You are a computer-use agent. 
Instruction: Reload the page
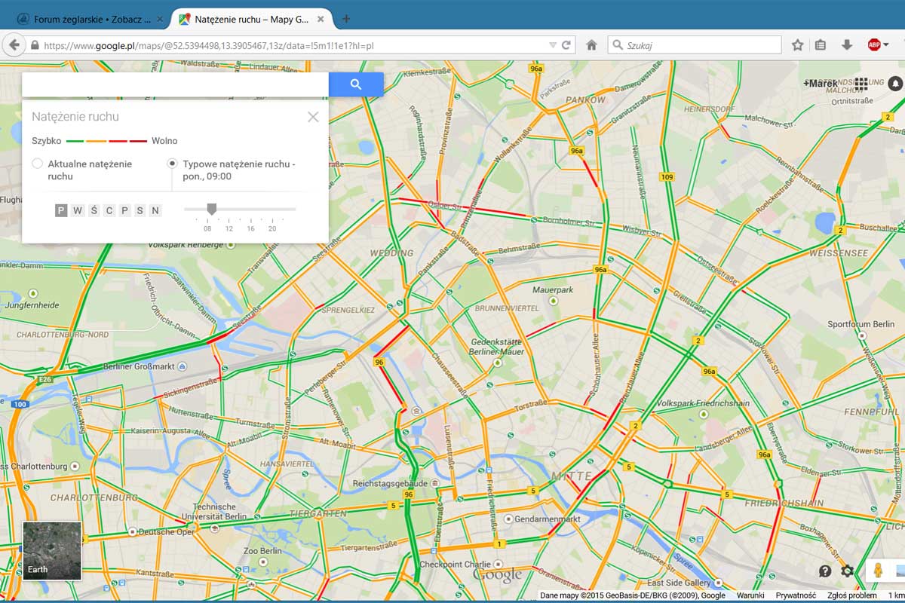click(x=566, y=45)
